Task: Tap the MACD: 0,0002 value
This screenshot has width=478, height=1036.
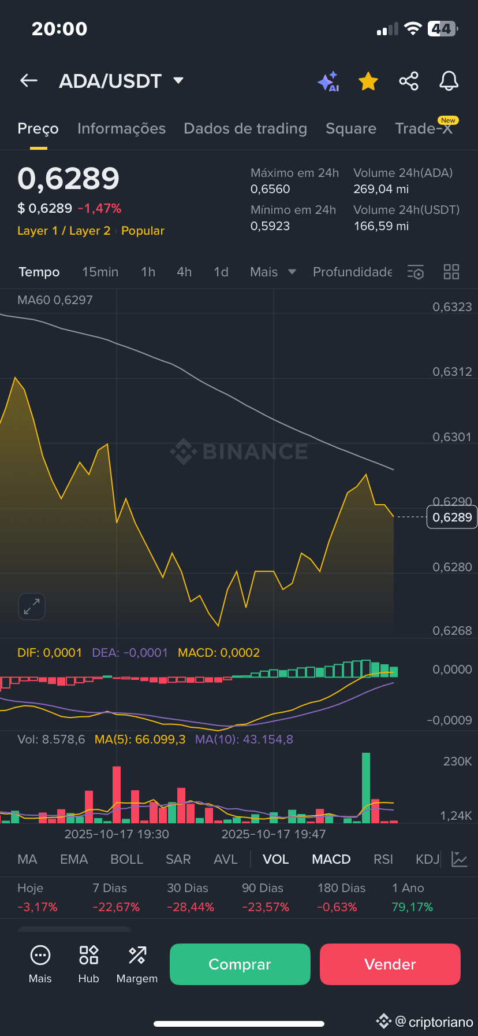Action: tap(219, 653)
